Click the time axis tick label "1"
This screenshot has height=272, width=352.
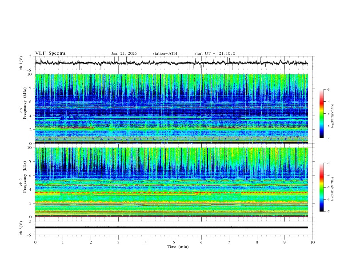pyautogui.click(x=63, y=242)
